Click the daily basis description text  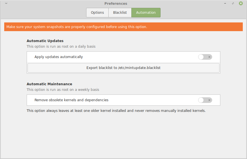[x=61, y=47]
